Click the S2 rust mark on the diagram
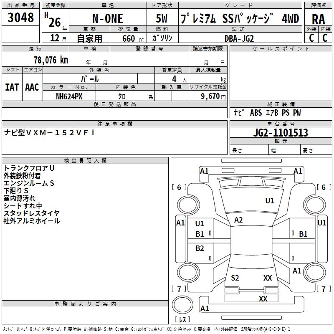 pos(235,278)
